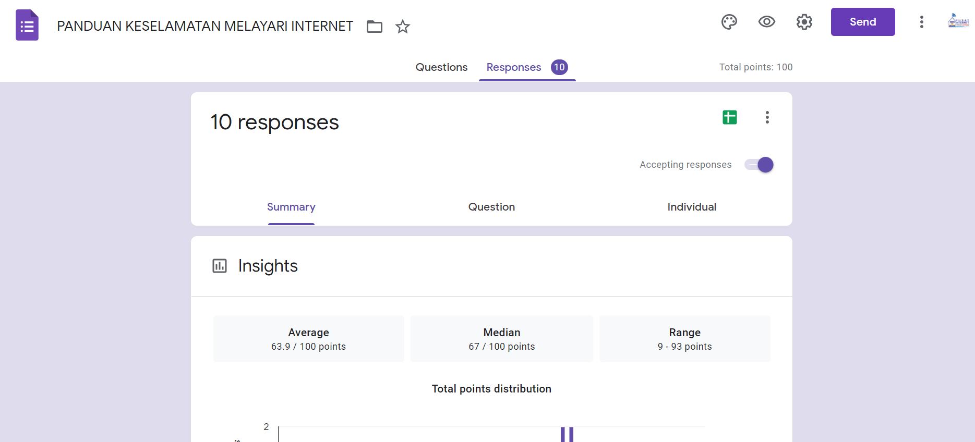Click the Send button

pos(862,22)
